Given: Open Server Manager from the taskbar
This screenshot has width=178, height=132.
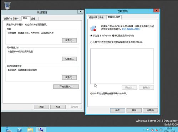Looking at the screenshot, I should click(x=9, y=130).
